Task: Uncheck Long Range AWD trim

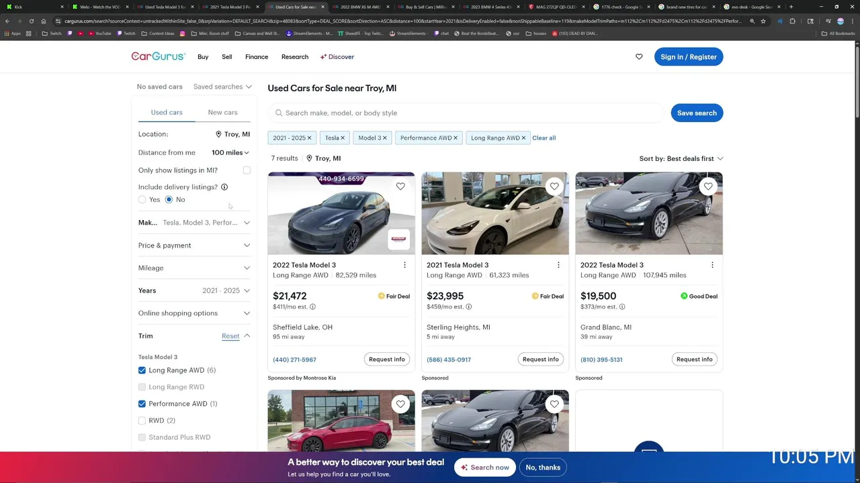Action: [142, 370]
